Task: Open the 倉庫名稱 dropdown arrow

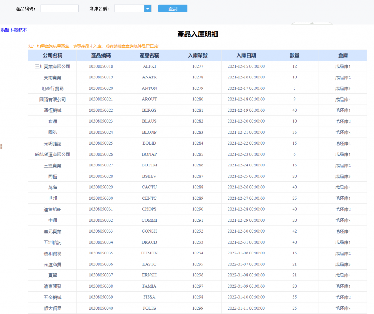Action: (148, 9)
